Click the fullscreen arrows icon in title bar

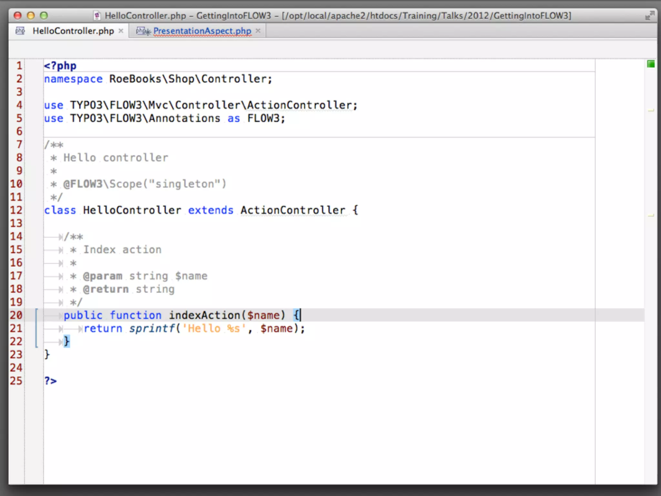click(649, 15)
